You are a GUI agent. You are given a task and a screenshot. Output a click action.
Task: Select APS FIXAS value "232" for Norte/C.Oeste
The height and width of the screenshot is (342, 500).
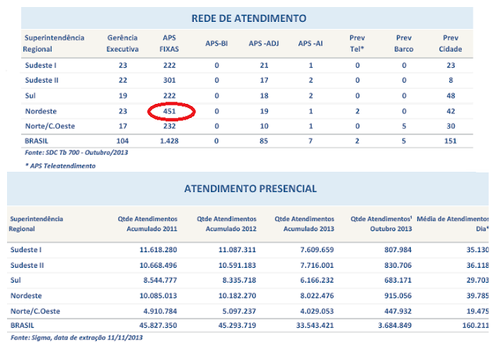click(x=170, y=126)
